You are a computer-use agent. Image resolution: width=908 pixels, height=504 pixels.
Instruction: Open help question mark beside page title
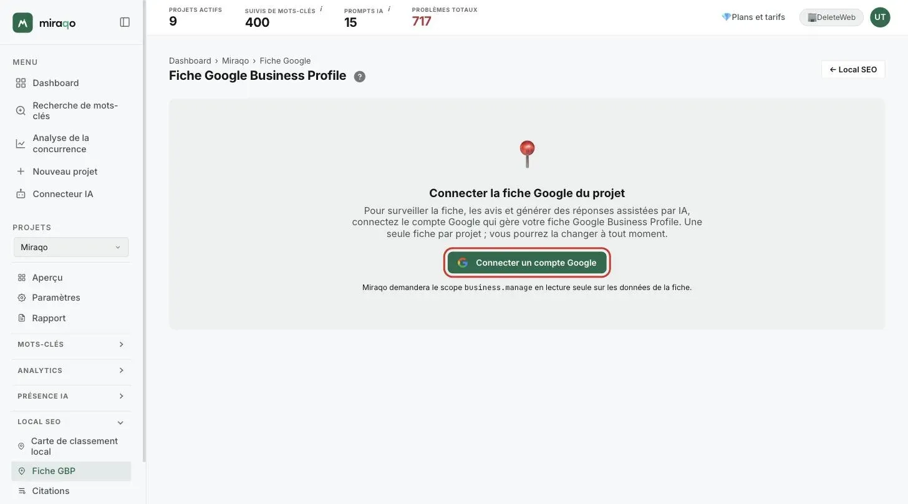point(360,76)
